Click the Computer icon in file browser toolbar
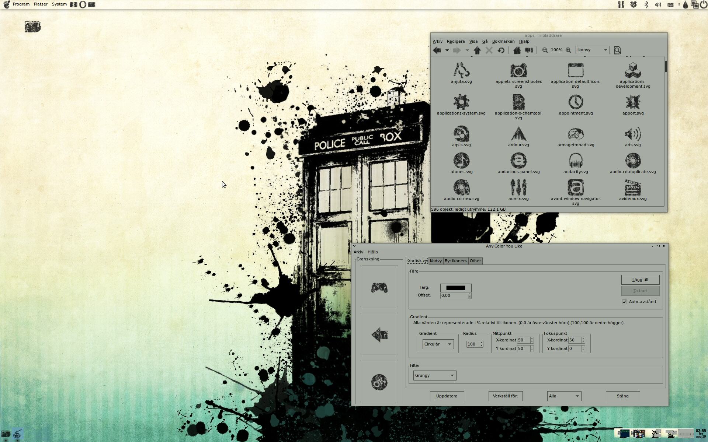The width and height of the screenshot is (708, 442). click(x=529, y=50)
